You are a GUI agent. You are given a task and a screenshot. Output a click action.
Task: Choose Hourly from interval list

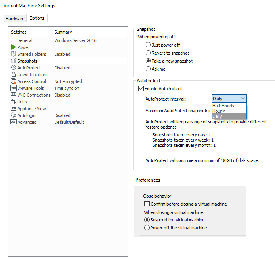[x=229, y=111]
